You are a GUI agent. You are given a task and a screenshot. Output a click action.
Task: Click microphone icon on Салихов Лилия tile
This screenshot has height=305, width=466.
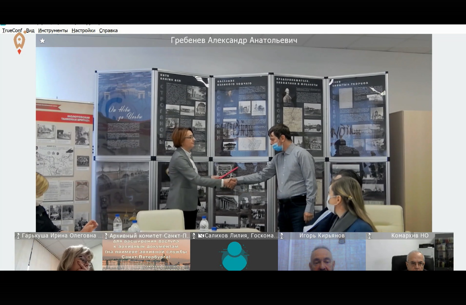tap(194, 236)
